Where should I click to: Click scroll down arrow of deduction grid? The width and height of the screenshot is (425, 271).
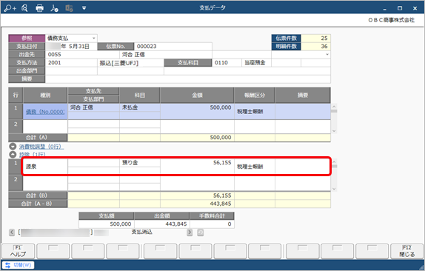334,189
